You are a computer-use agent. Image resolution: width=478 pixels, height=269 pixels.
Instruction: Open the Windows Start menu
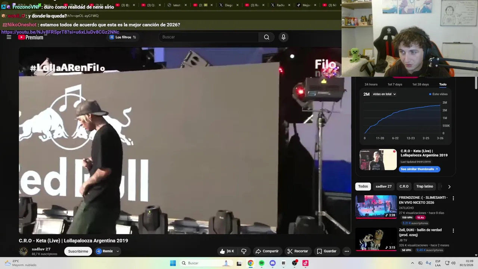point(173,263)
